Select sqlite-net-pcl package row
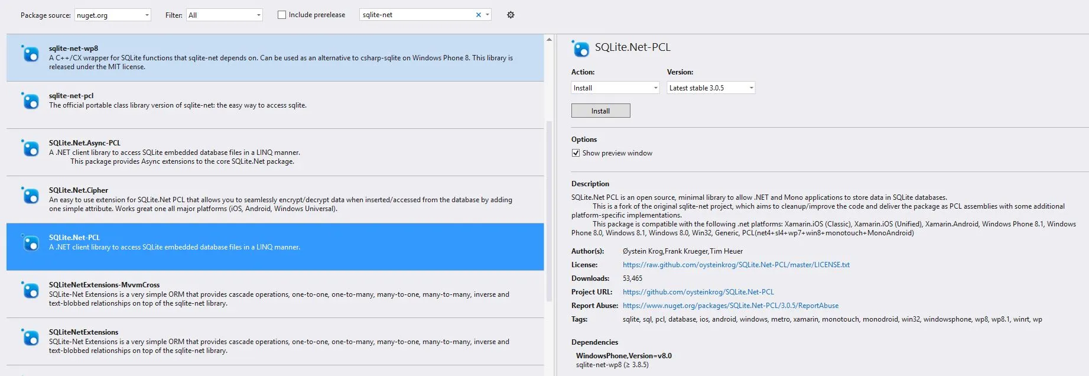Viewport: 1089px width, 376px height. tap(275, 105)
